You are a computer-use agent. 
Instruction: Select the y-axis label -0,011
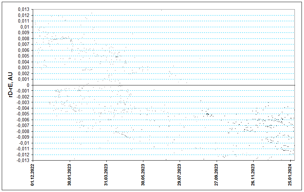click(23, 149)
